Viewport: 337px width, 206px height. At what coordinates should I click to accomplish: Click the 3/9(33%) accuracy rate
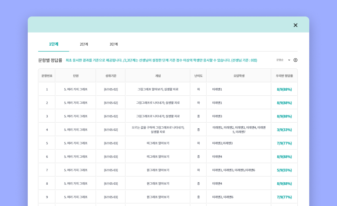(x=284, y=130)
